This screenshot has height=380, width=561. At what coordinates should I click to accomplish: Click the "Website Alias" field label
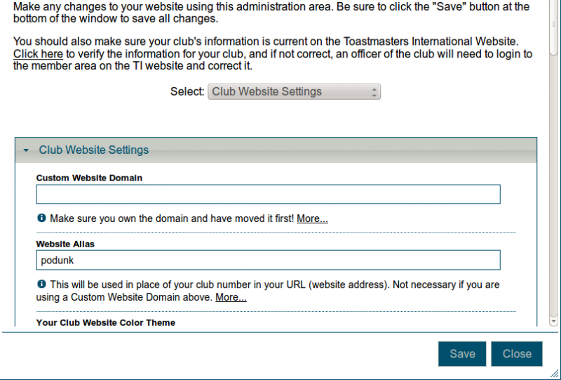pyautogui.click(x=65, y=244)
